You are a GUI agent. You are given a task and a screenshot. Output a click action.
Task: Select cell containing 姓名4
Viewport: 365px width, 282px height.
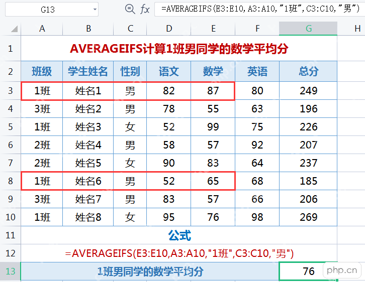(x=88, y=145)
